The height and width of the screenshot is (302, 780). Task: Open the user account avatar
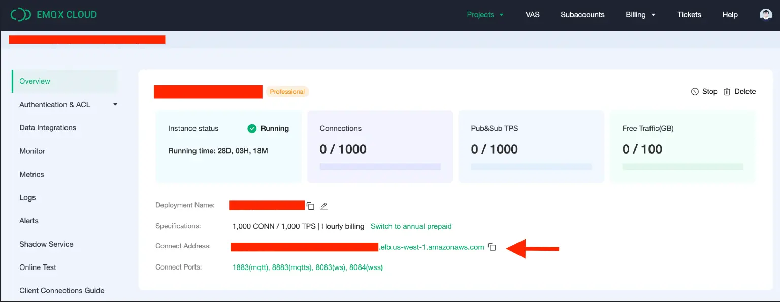coord(765,14)
